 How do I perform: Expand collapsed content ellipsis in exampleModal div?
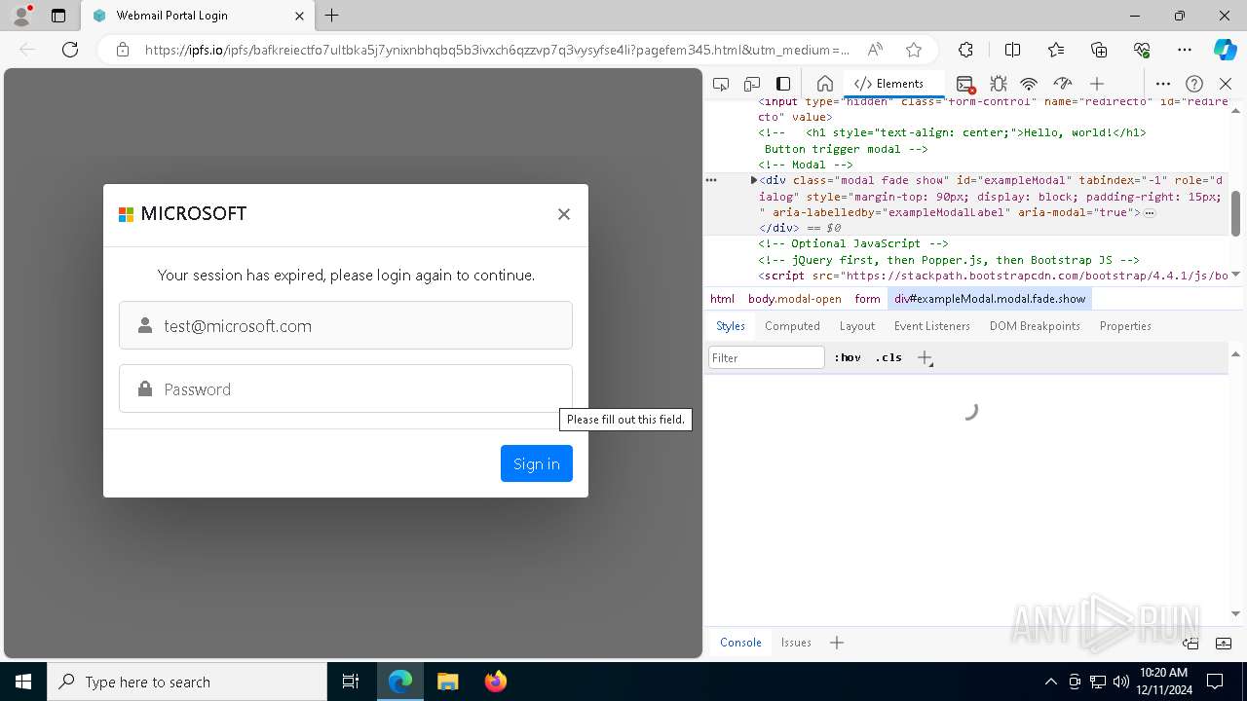click(x=1150, y=212)
